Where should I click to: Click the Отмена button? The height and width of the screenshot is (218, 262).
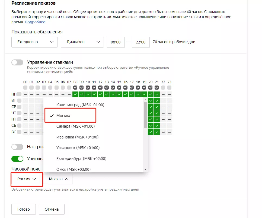tap(52, 209)
